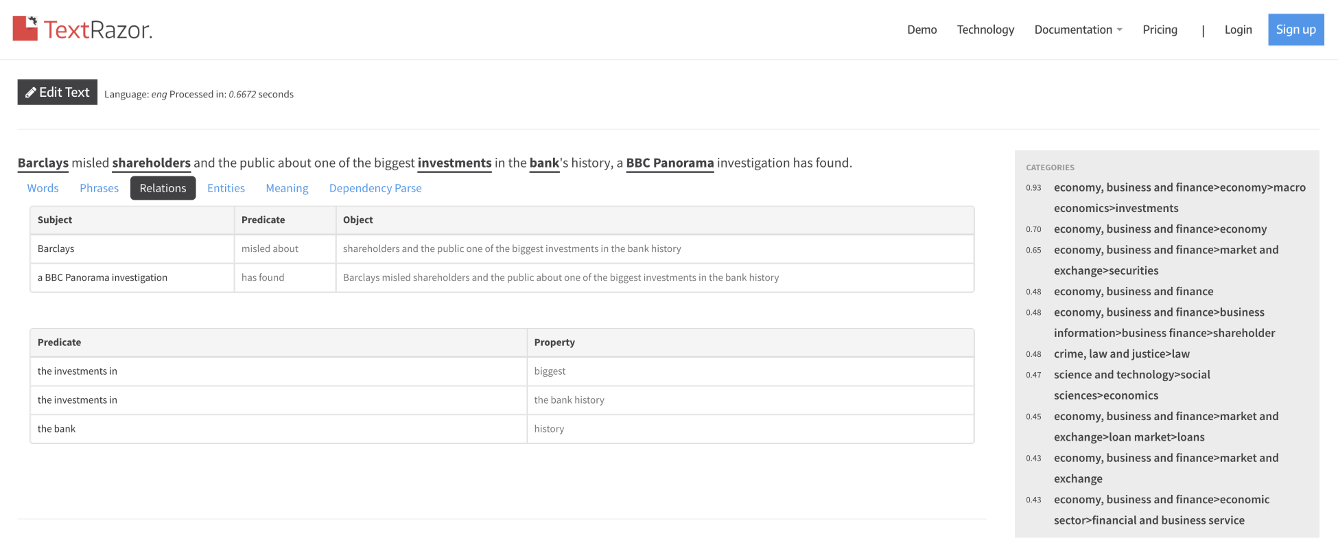Click the Property column header

click(x=750, y=342)
